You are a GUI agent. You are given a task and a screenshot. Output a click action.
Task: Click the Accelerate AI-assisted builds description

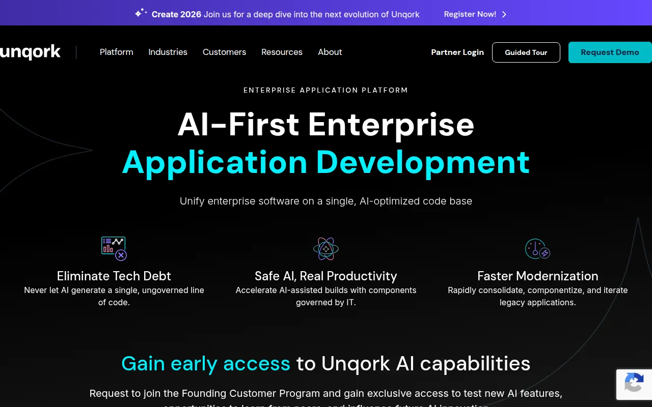click(326, 296)
